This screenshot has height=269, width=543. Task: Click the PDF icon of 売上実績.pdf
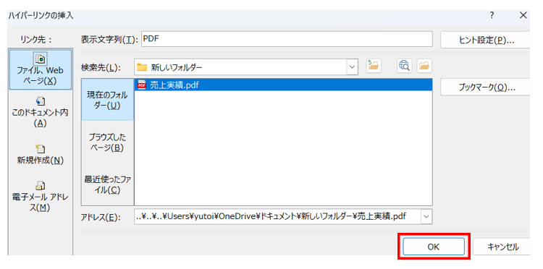pyautogui.click(x=141, y=85)
